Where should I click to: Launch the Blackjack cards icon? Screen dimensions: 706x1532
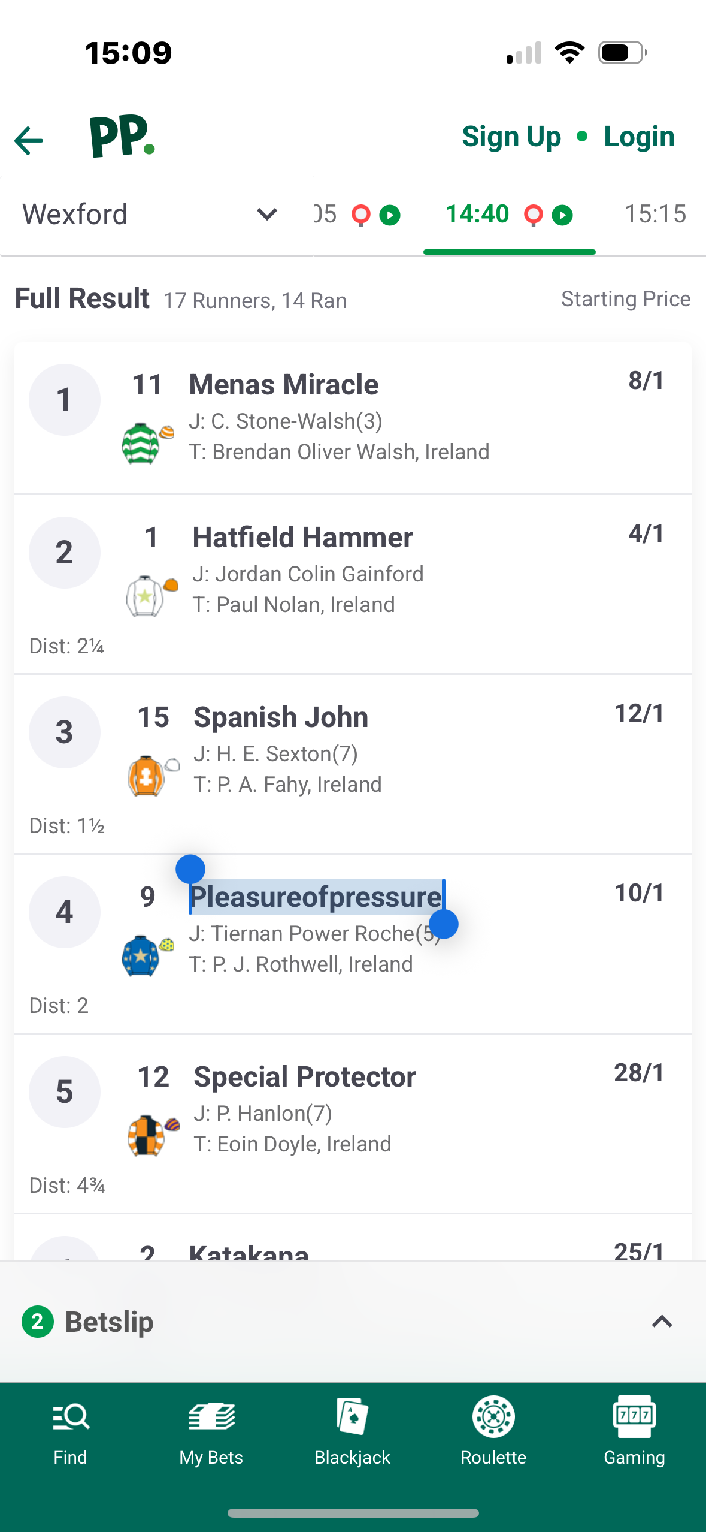(x=352, y=1416)
